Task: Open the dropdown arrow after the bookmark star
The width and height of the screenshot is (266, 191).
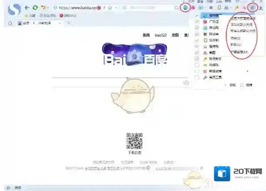Action: coord(116,8)
